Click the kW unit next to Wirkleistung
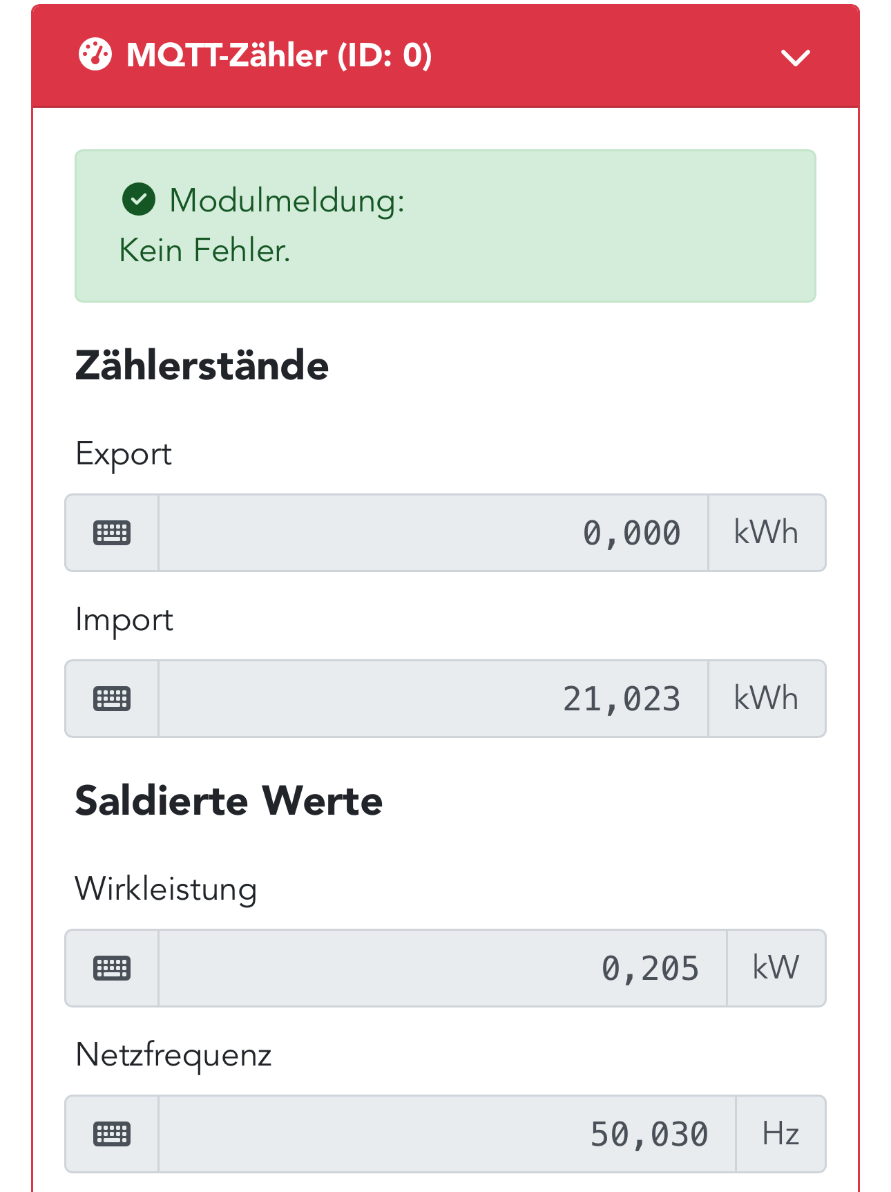Image resolution: width=891 pixels, height=1192 pixels. pyautogui.click(x=776, y=968)
